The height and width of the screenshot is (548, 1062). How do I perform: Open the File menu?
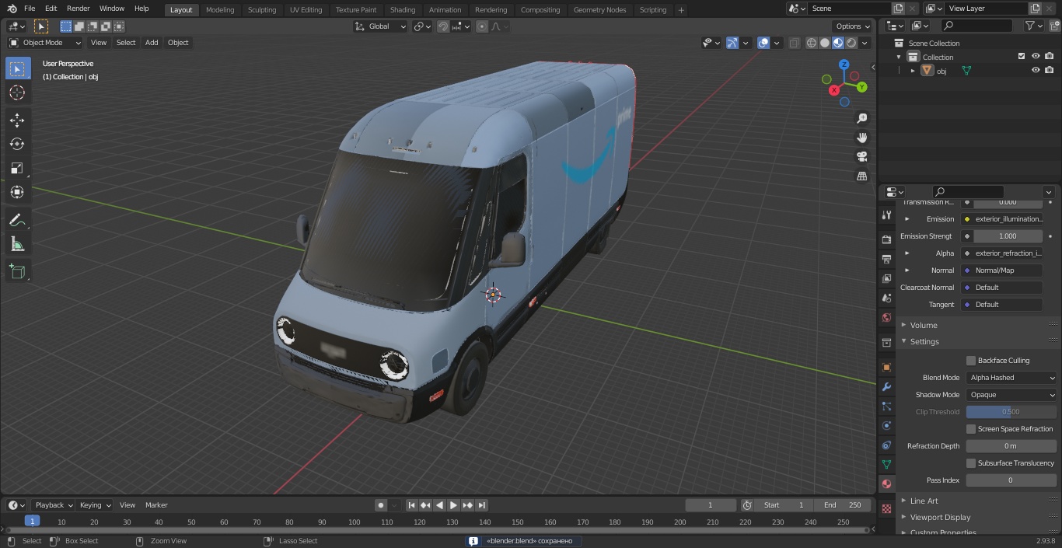(x=30, y=9)
